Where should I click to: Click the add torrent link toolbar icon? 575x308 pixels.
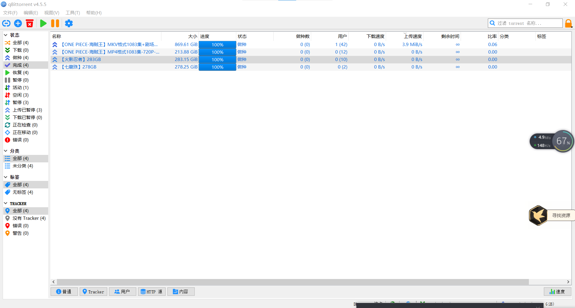click(x=6, y=23)
